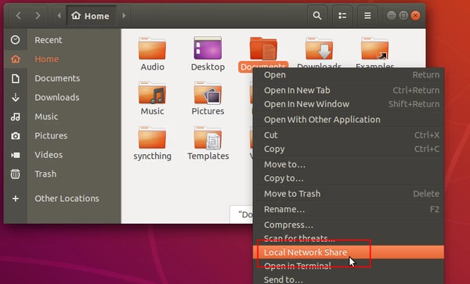Click the Documents page icon in sidebar
470x284 pixels.
click(16, 78)
